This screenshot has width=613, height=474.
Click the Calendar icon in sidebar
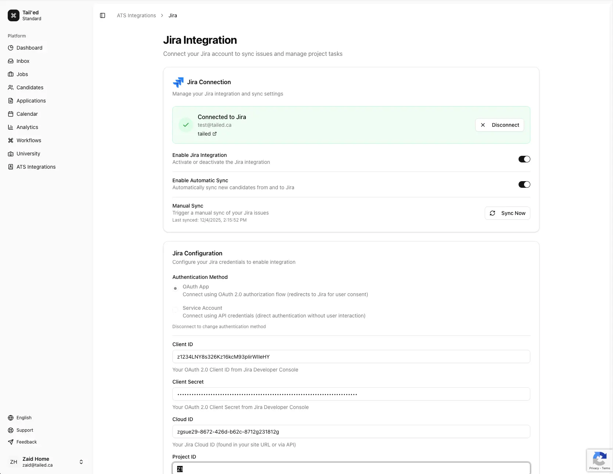pyautogui.click(x=11, y=114)
